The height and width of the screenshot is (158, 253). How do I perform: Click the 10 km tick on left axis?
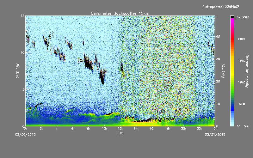point(22,52)
